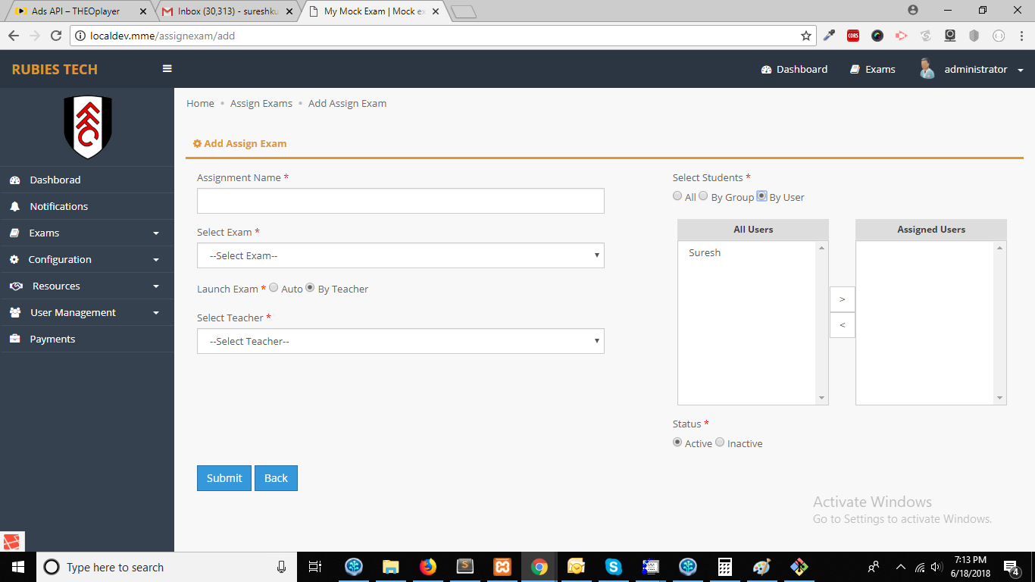Move user to Assigned Users with > button

[x=843, y=299]
